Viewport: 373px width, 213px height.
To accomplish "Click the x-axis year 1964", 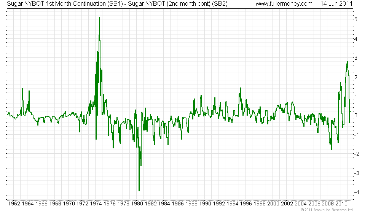I will (28, 204).
